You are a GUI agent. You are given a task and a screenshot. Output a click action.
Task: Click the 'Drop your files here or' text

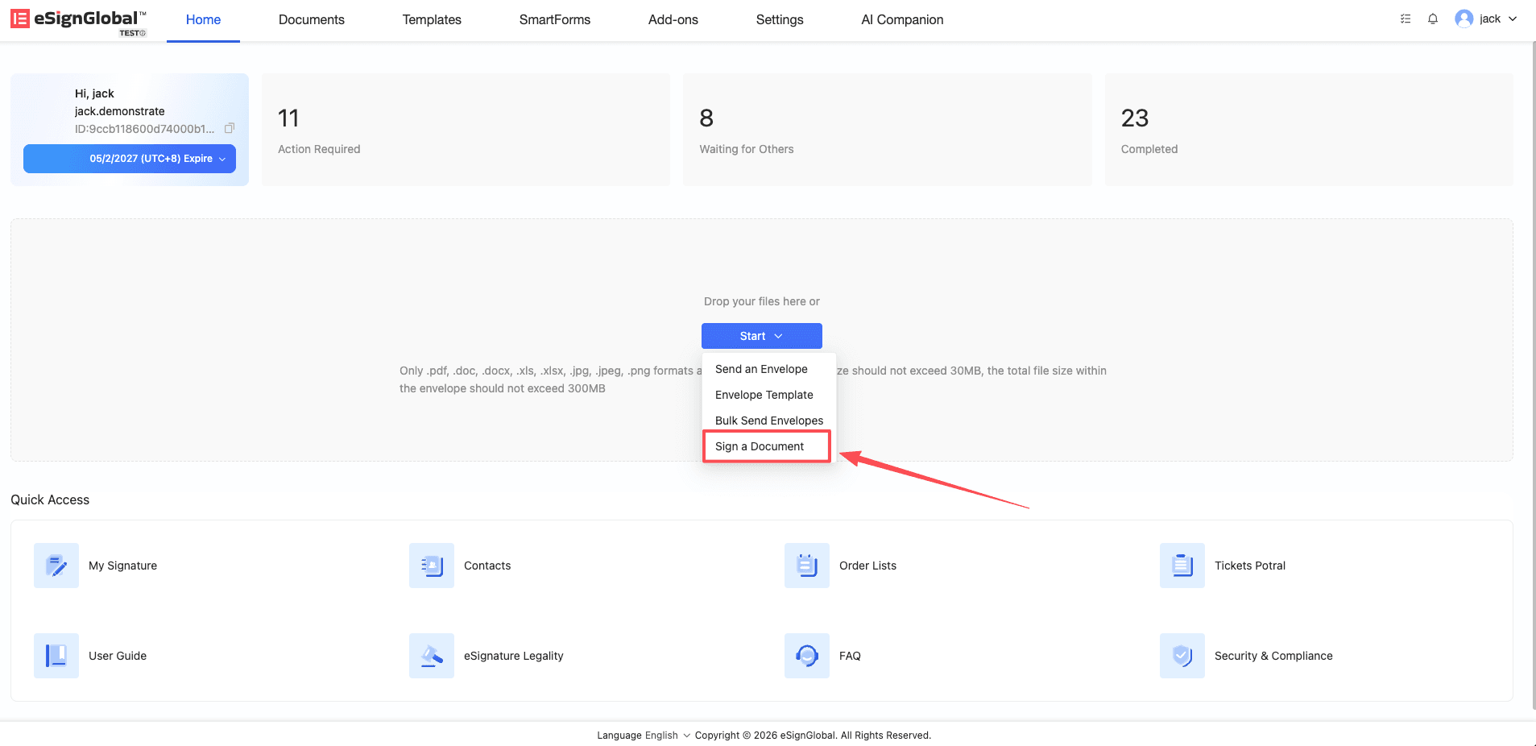(x=762, y=301)
